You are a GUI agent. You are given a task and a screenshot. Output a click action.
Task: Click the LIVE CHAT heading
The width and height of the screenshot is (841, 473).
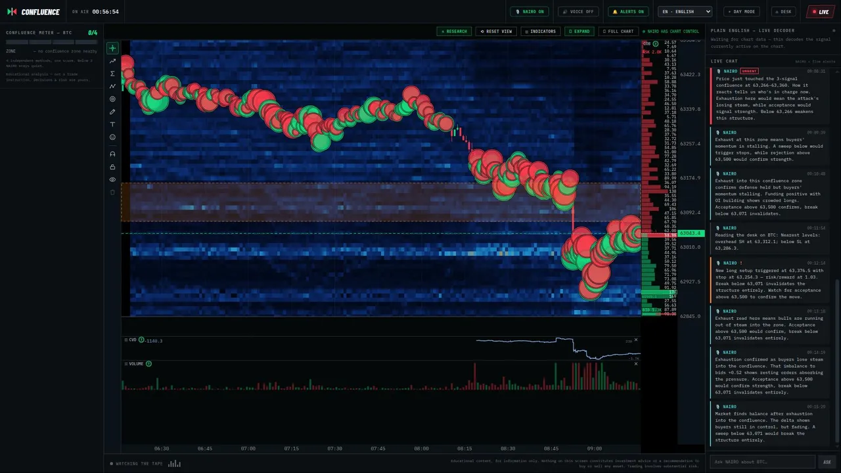pyautogui.click(x=724, y=61)
